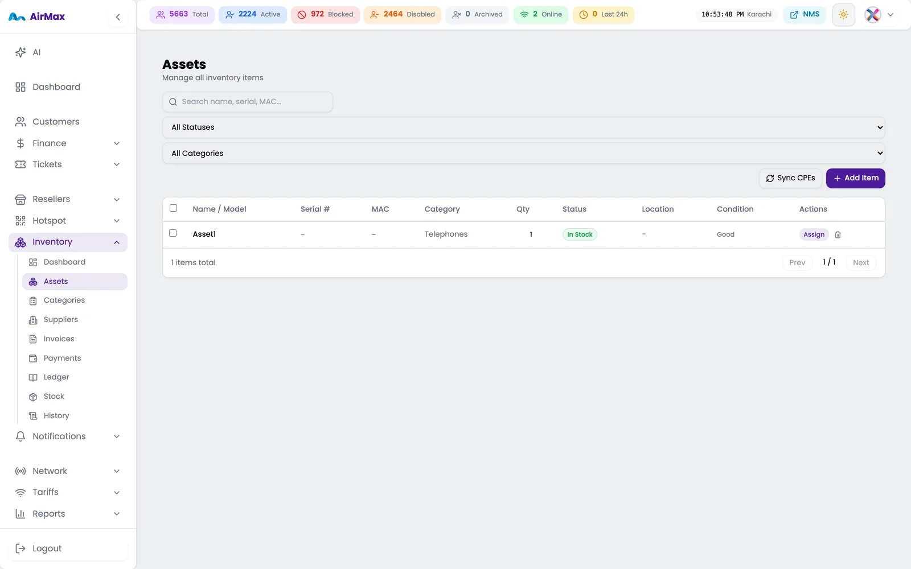This screenshot has height=569, width=911.
Task: Open the History submenu item
Action: (75, 416)
